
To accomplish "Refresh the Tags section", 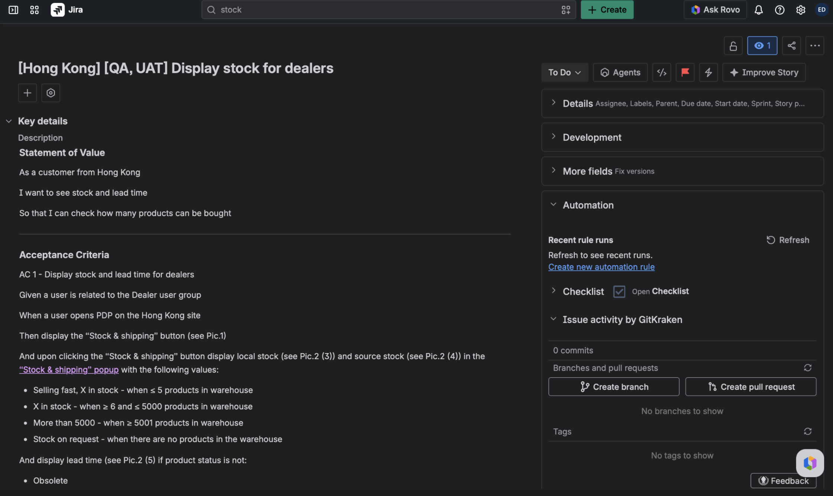I will click(x=807, y=431).
